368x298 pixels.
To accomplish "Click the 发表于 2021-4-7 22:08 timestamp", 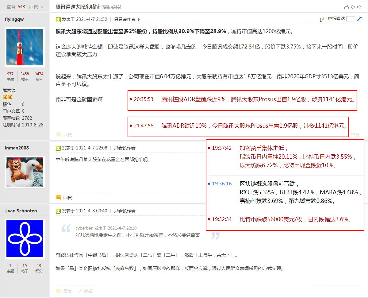I will 85,148.
